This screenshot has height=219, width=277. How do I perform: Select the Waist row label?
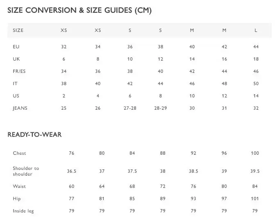click(19, 186)
